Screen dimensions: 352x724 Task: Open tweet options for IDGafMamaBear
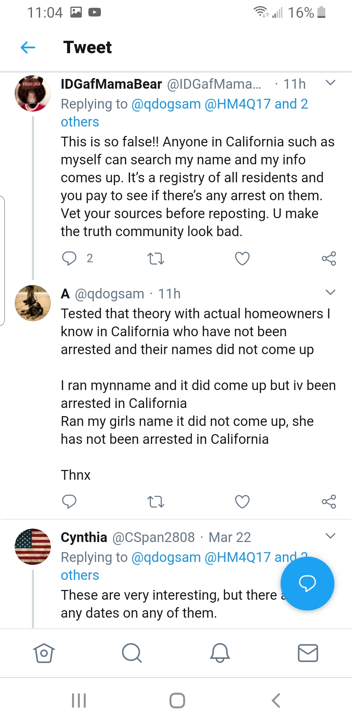coord(330,83)
